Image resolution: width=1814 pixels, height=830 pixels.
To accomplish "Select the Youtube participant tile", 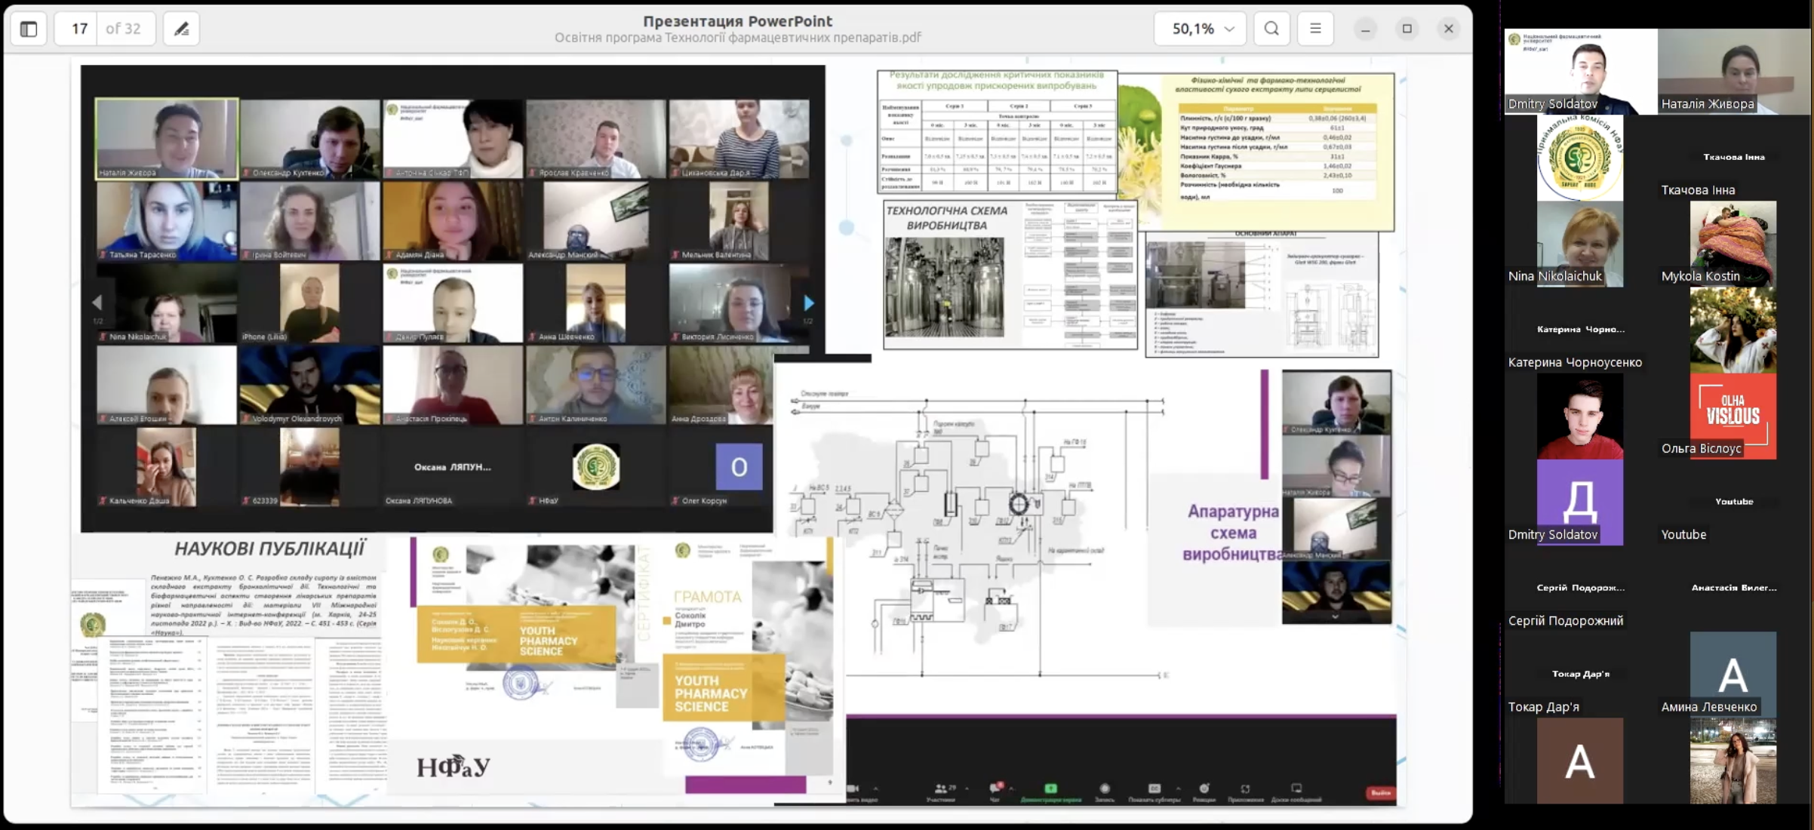I will [x=1733, y=502].
